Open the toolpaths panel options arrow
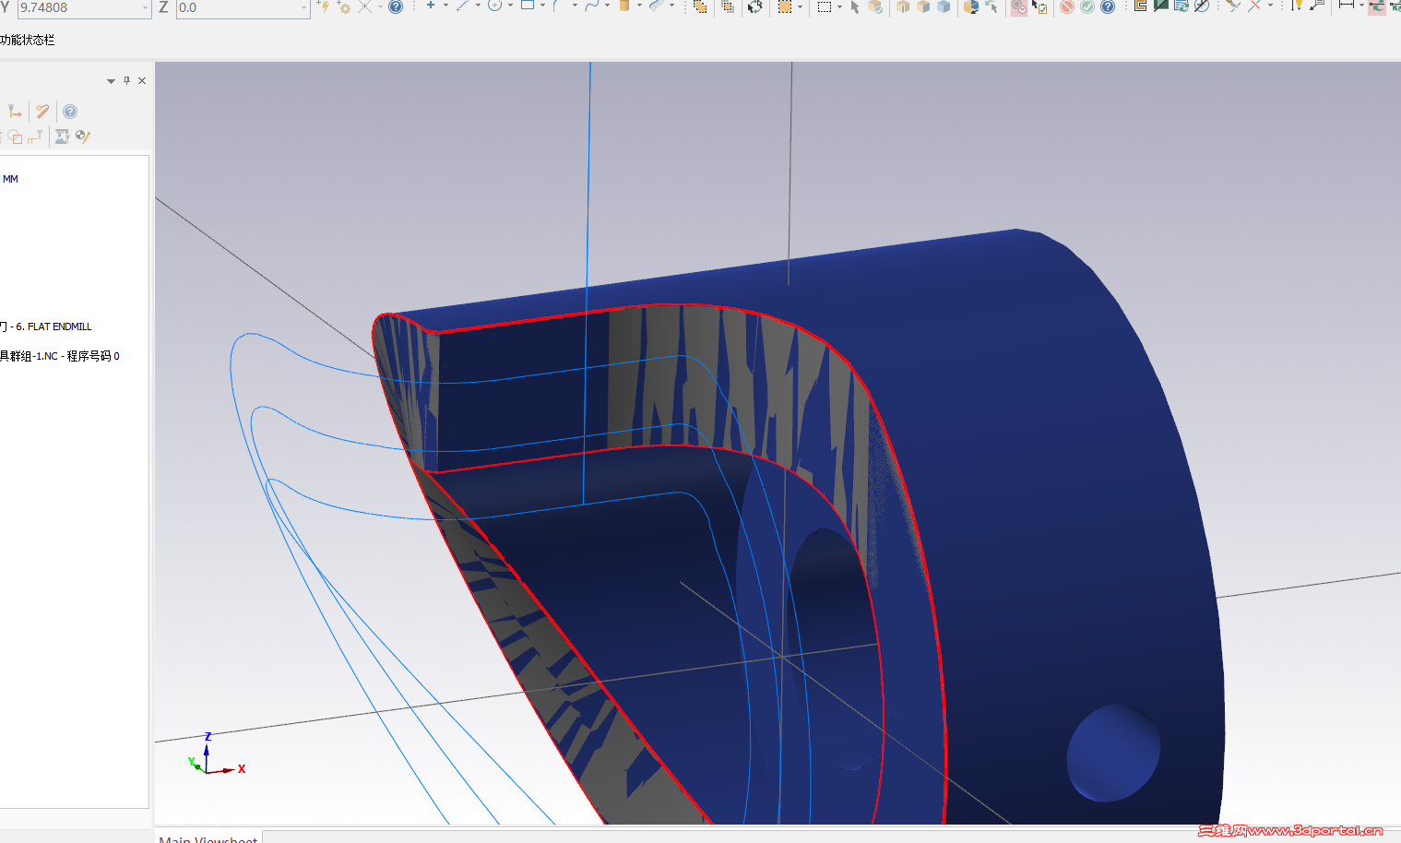The image size is (1401, 843). click(111, 81)
